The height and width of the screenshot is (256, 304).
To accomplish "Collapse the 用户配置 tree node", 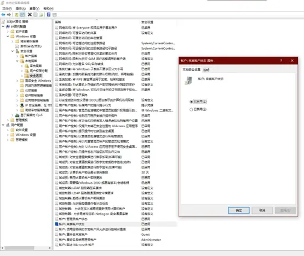I will (x=3, y=125).
